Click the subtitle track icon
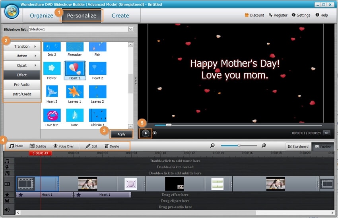Screen dimensions: 338x218 point(7,173)
